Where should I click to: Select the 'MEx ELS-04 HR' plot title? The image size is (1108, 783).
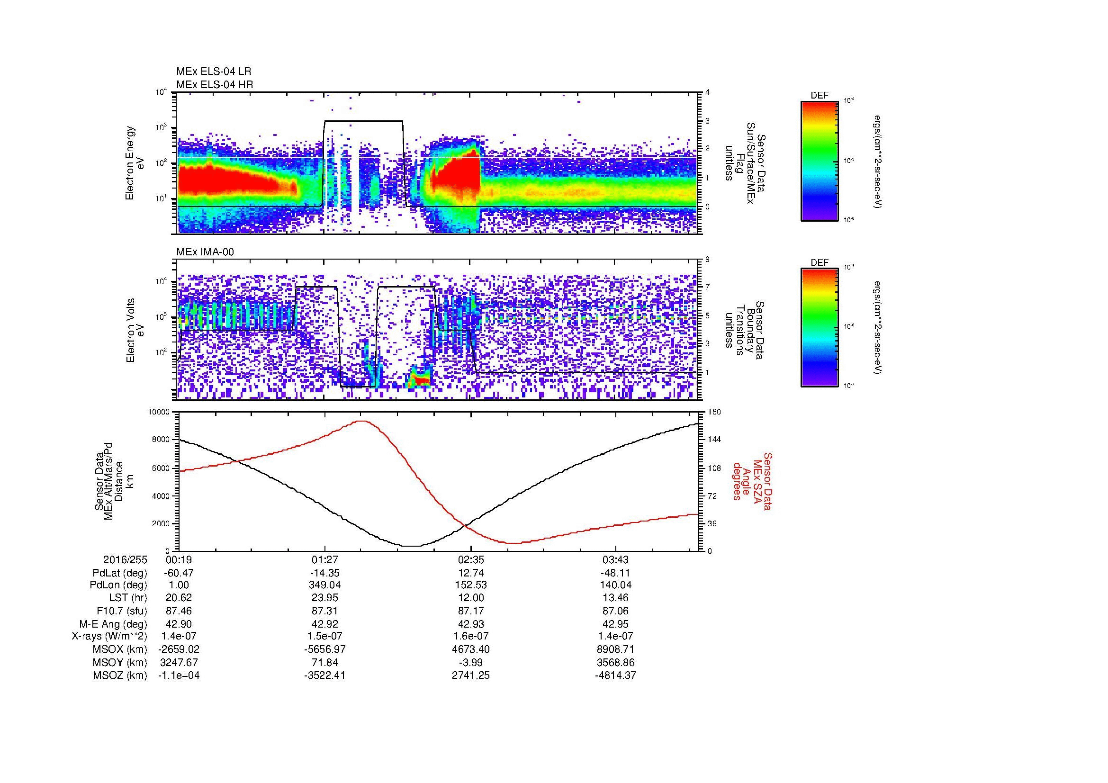[214, 84]
